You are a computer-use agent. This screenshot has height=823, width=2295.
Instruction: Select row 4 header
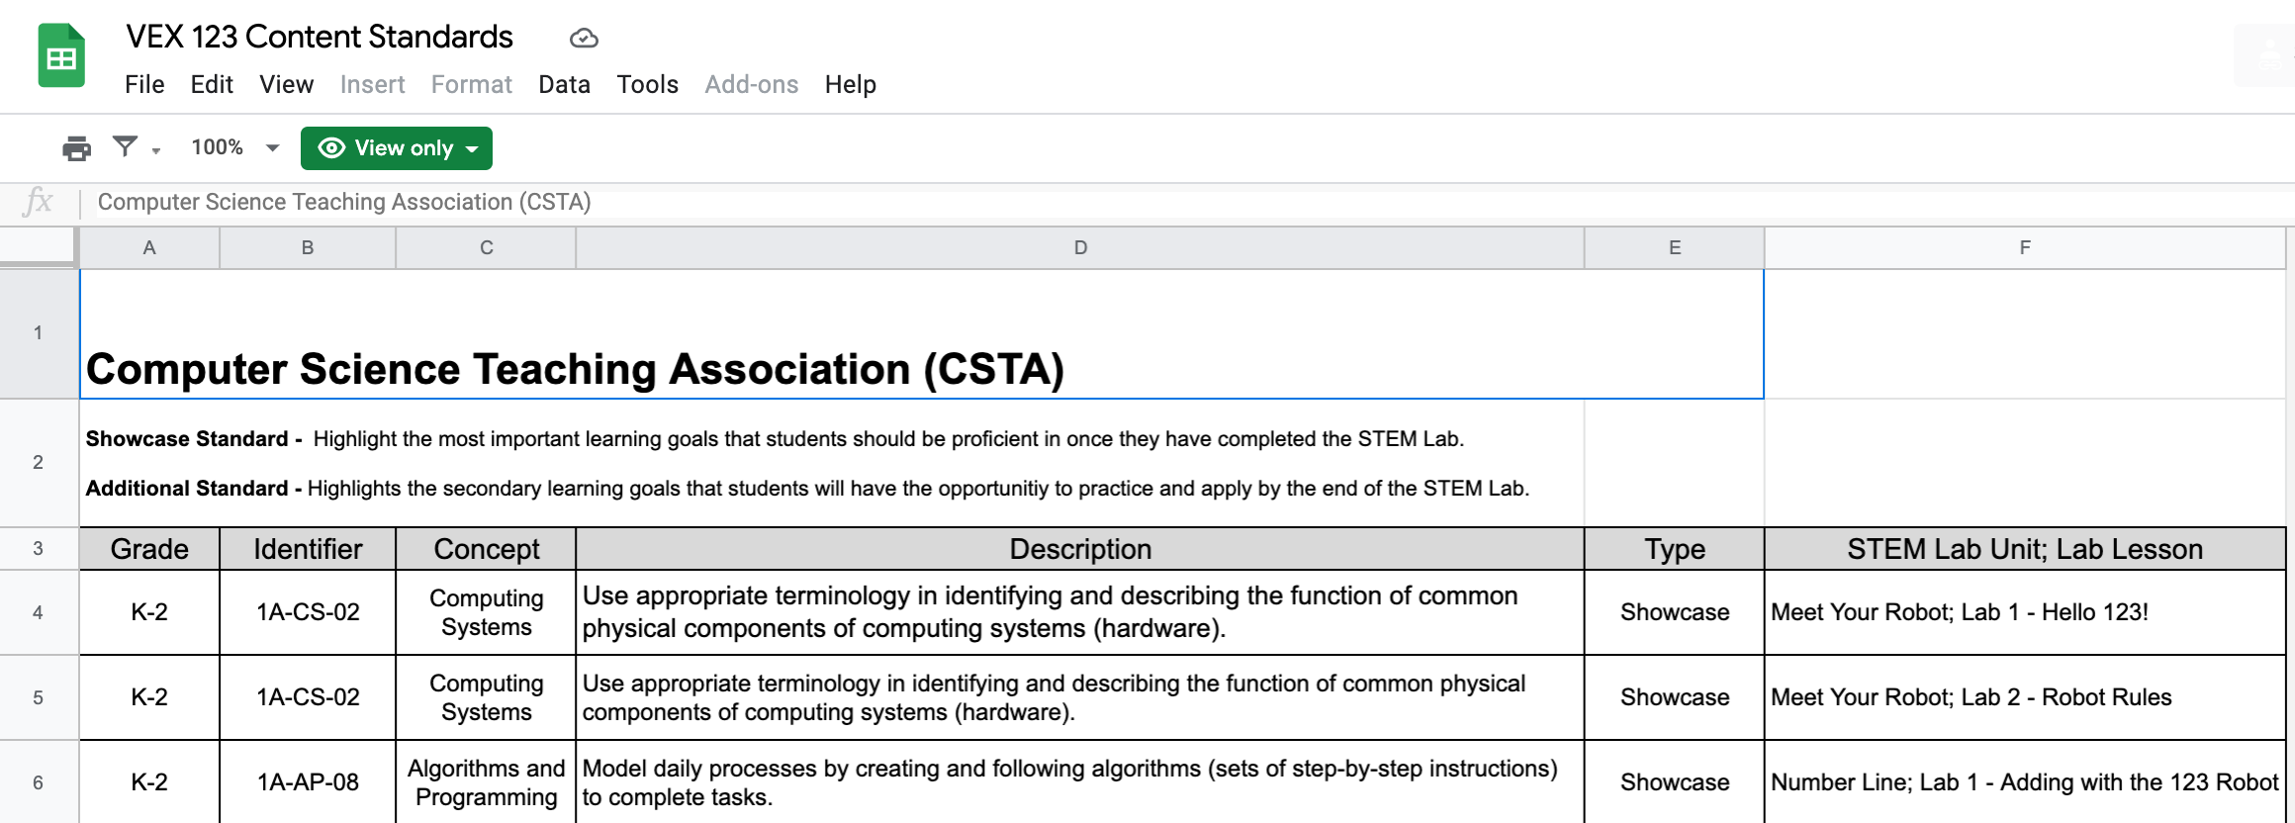38,612
